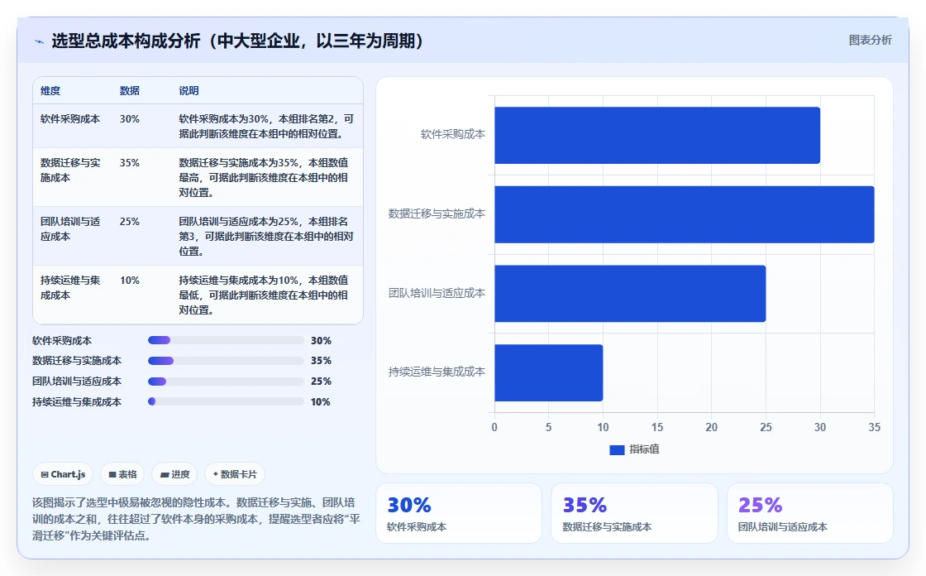This screenshot has width=926, height=576.
Task: Click the x-axis tick label 0
Action: 494,428
